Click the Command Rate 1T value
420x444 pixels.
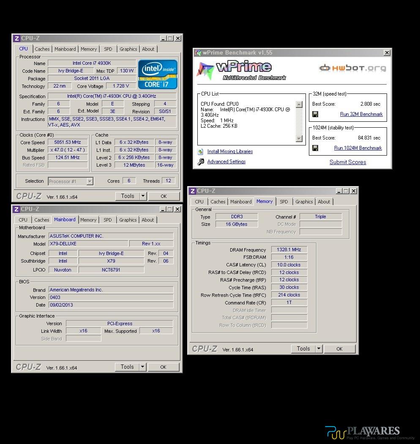coord(289,302)
